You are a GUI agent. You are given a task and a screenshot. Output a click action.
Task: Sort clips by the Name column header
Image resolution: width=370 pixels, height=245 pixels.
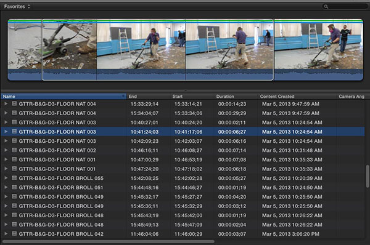coord(64,97)
